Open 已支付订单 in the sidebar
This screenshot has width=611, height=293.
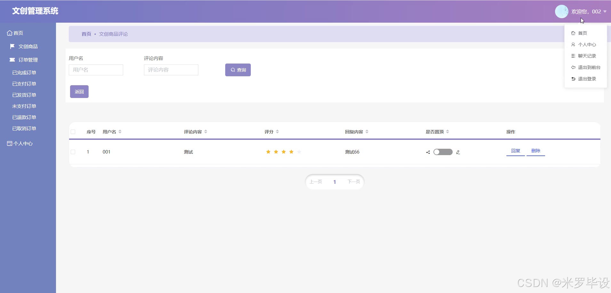click(24, 84)
